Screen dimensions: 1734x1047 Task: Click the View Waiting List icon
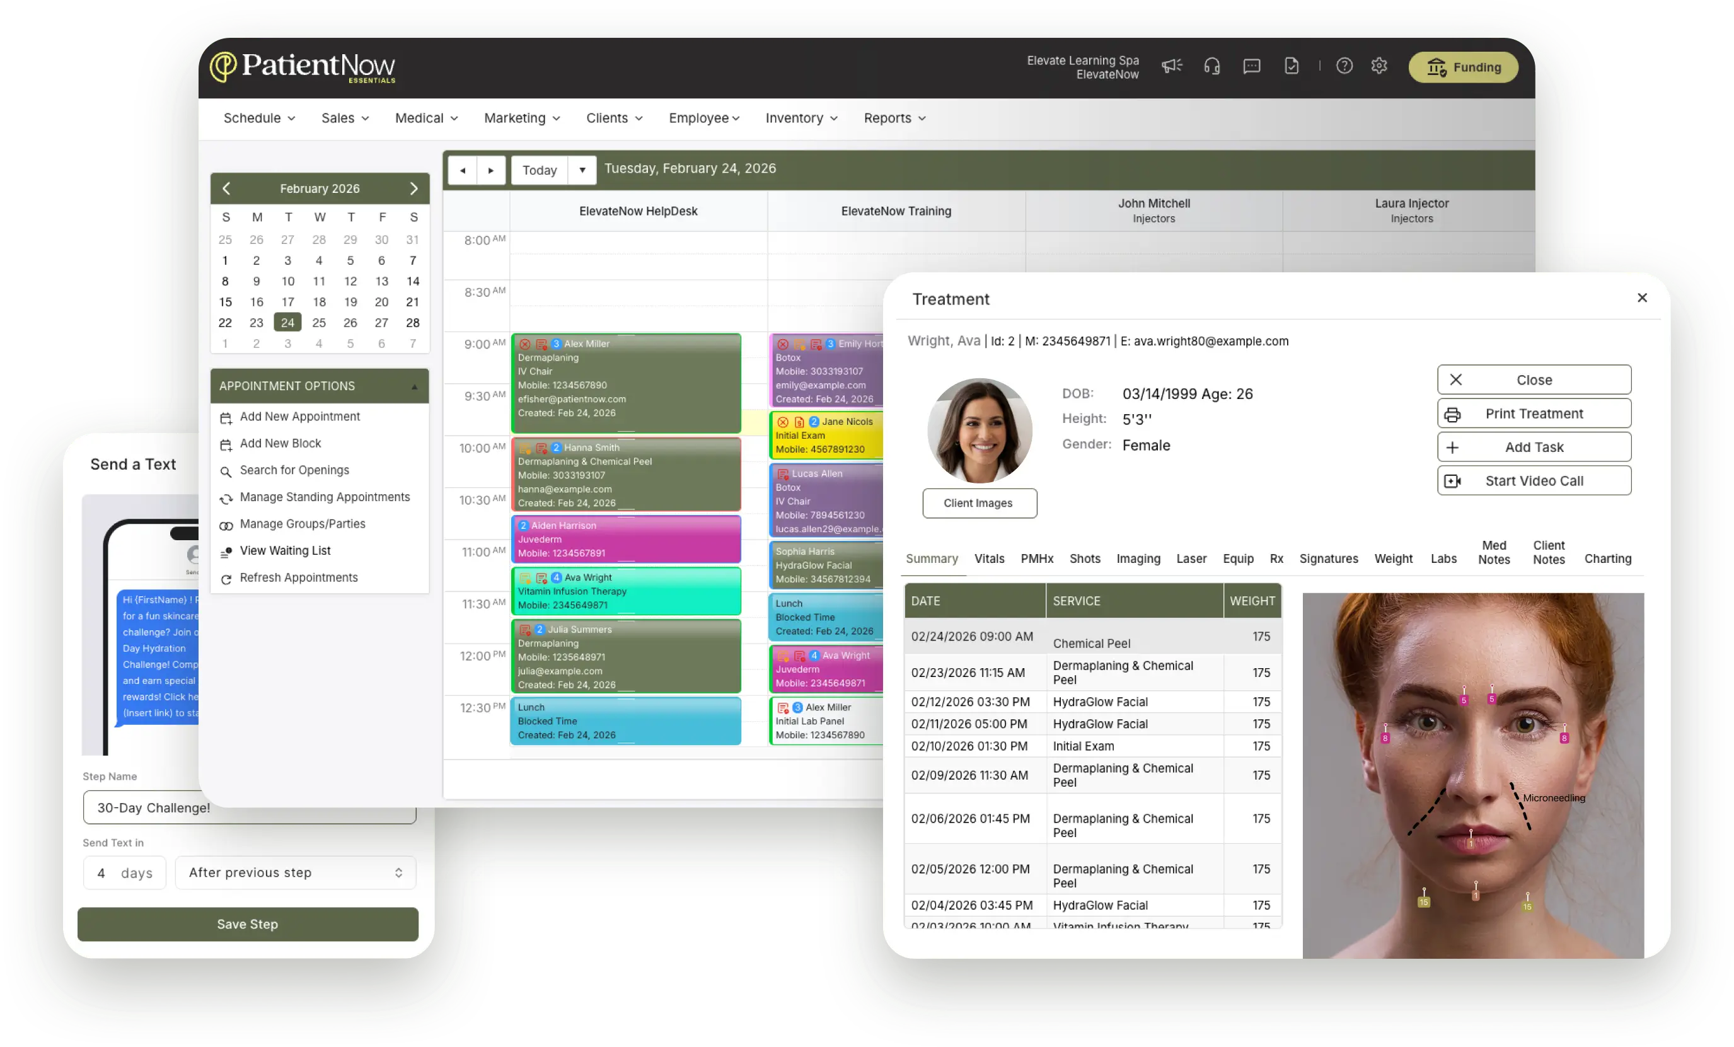226,552
